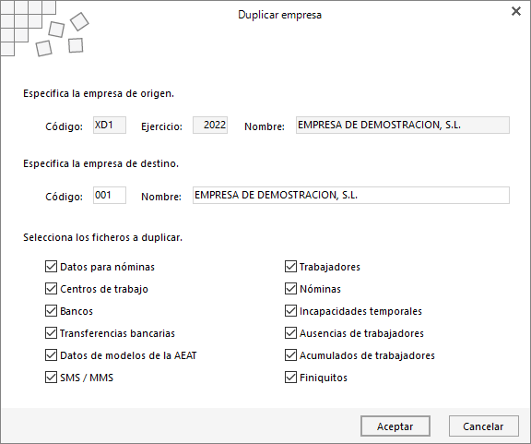Toggle the Finiquitos checkbox

point(290,378)
